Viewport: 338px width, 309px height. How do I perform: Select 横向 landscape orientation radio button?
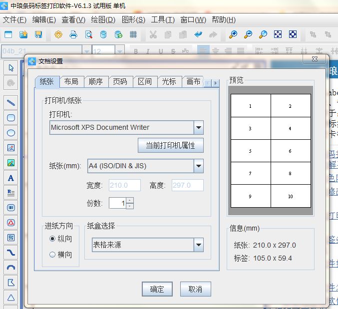point(52,255)
